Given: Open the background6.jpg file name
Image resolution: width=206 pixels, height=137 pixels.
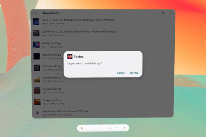Looking at the screenshot, I should pos(52,66).
